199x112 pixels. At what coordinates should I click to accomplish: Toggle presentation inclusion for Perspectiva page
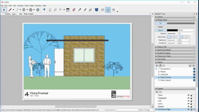(194, 69)
